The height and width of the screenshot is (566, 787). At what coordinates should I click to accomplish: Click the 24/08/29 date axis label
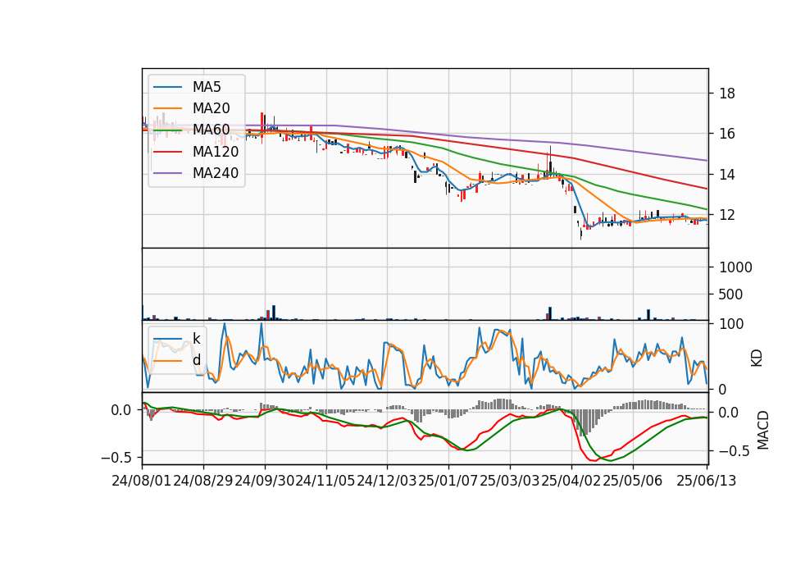[x=203, y=481]
